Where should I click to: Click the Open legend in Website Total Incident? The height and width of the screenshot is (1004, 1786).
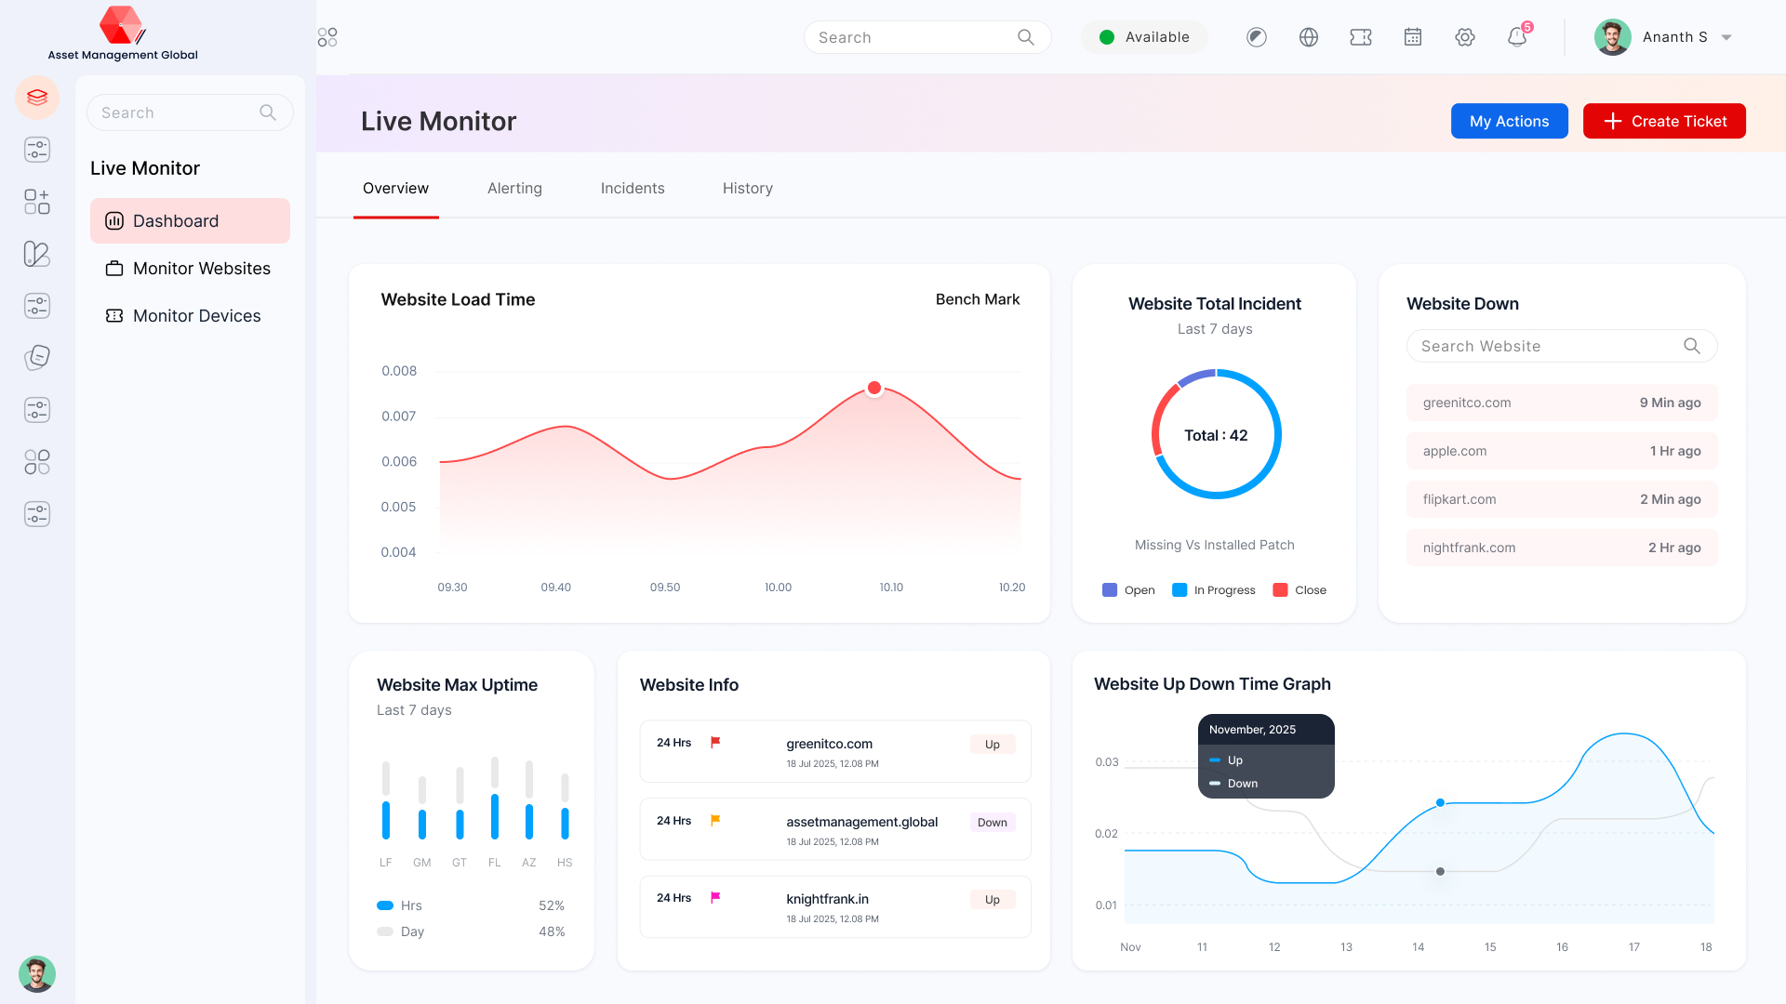1127,589
